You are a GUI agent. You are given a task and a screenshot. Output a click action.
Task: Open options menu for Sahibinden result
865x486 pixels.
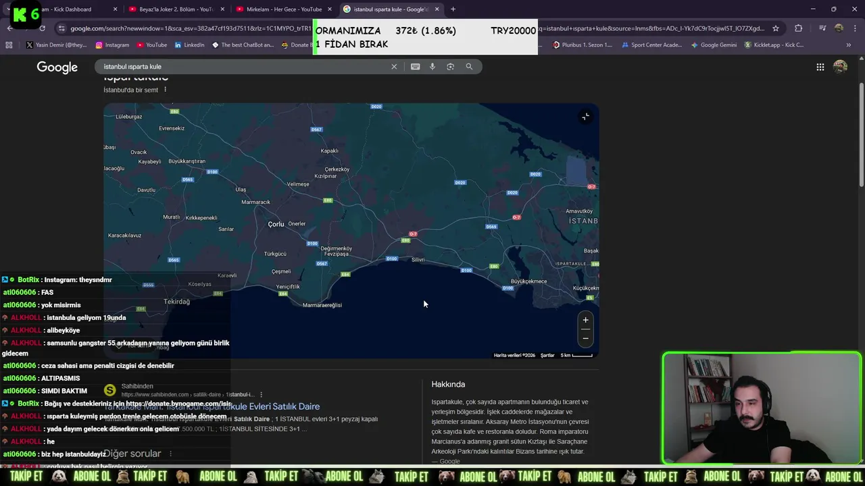click(261, 394)
